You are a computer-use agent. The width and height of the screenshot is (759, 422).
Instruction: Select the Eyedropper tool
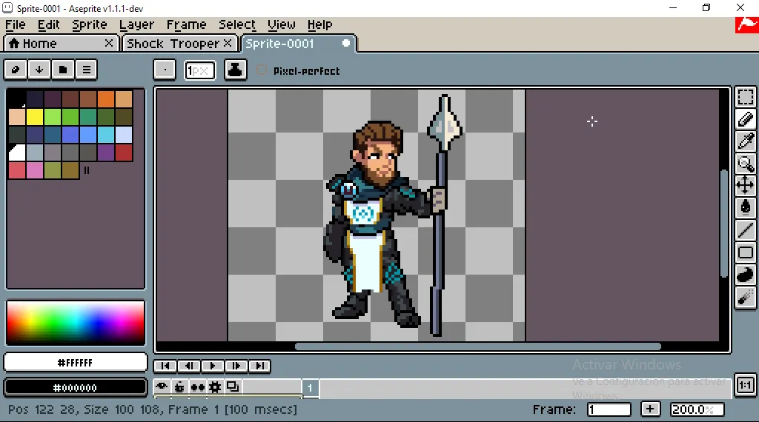tap(746, 141)
